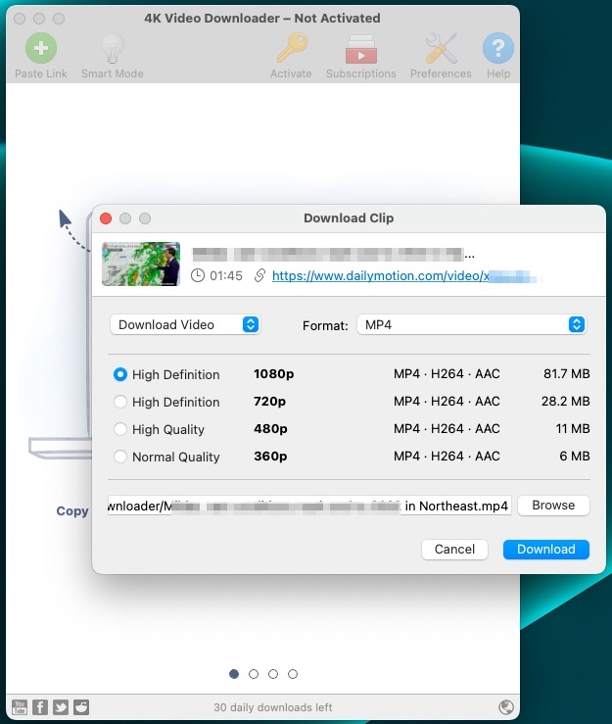Go to the fourth onboarding page dot
The height and width of the screenshot is (724, 612).
pyautogui.click(x=293, y=674)
